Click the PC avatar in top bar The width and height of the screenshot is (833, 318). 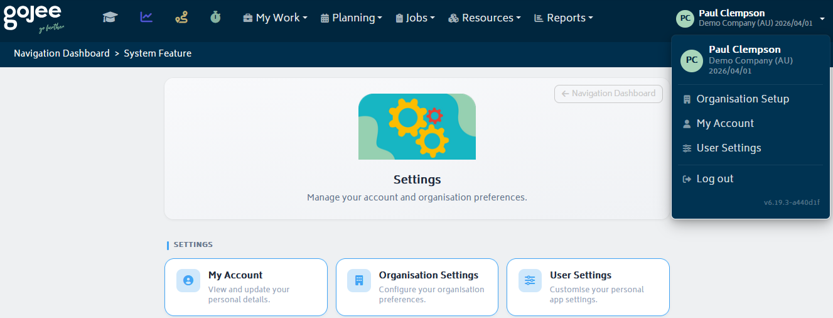click(685, 18)
